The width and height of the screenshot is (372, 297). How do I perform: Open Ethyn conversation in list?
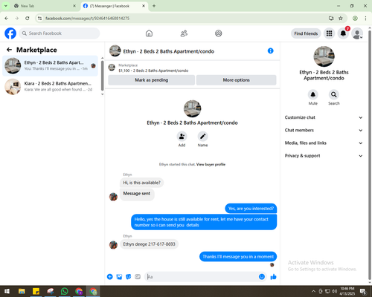pyautogui.click(x=50, y=66)
